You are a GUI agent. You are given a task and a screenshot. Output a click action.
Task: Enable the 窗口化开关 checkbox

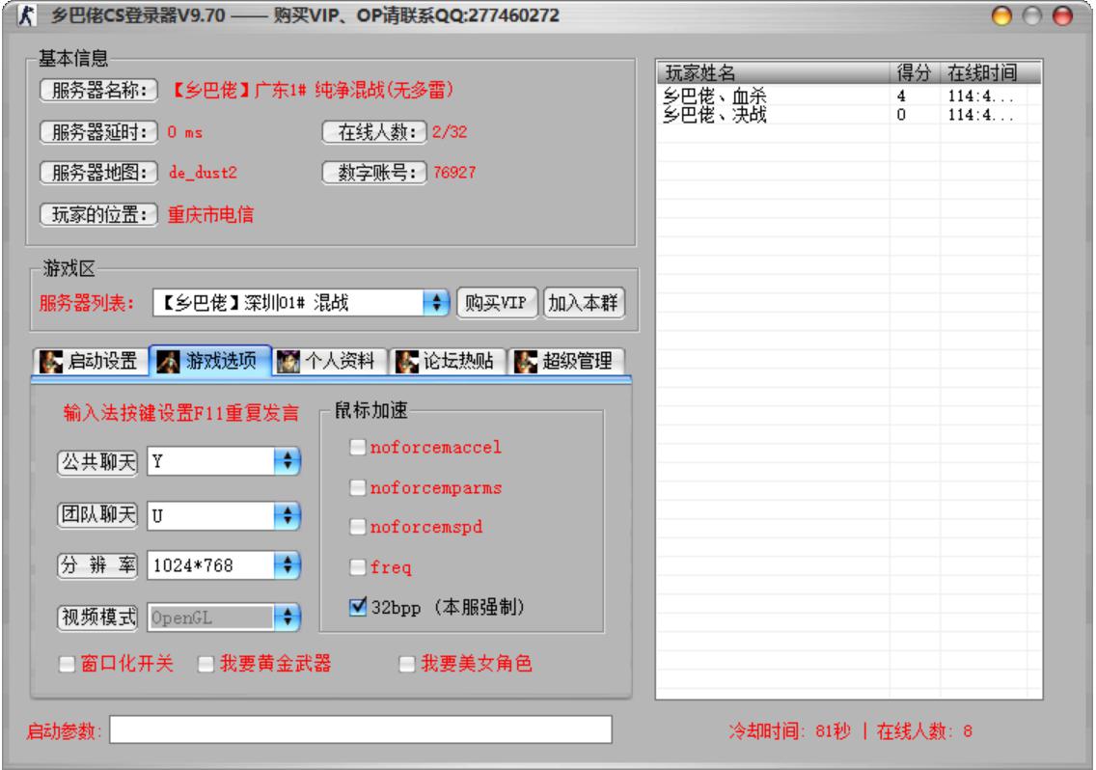[68, 664]
